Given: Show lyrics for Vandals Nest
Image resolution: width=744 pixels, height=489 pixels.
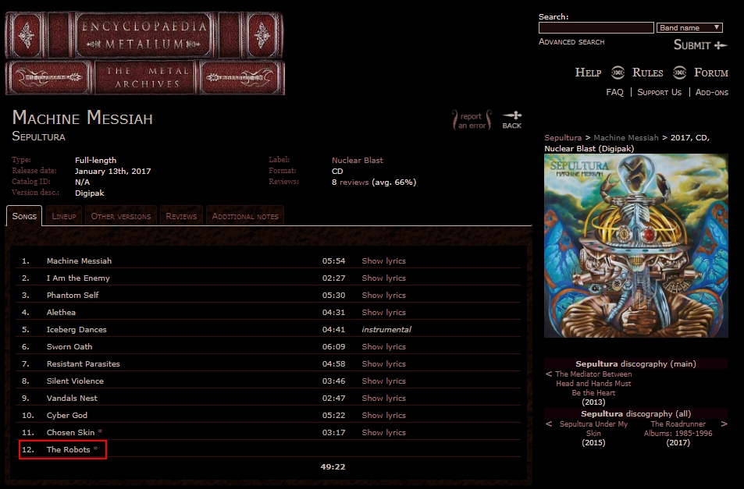Looking at the screenshot, I should [x=384, y=398].
